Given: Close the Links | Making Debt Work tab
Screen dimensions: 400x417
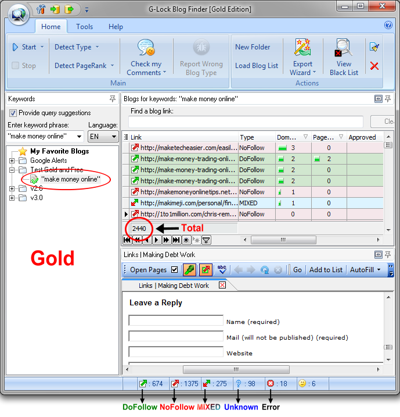Looking at the screenshot, I should (x=222, y=285).
